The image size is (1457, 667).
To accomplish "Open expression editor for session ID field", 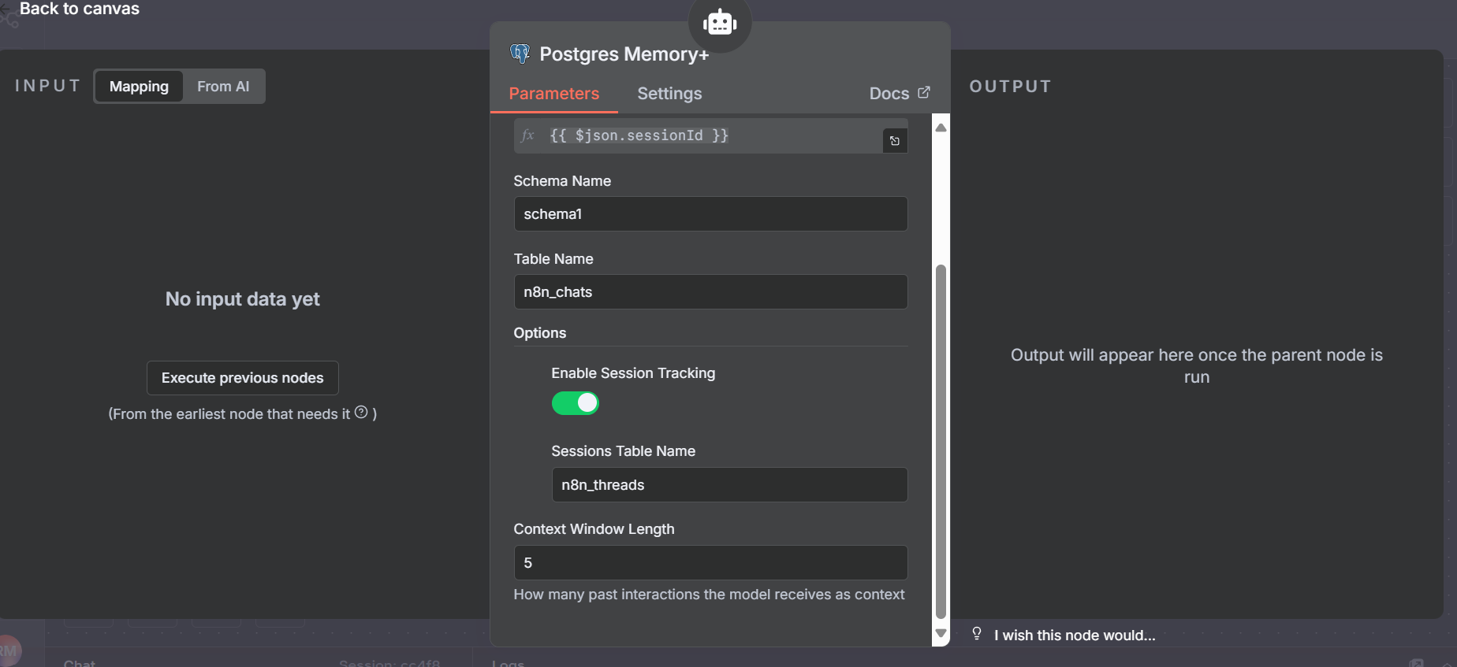I will point(895,141).
